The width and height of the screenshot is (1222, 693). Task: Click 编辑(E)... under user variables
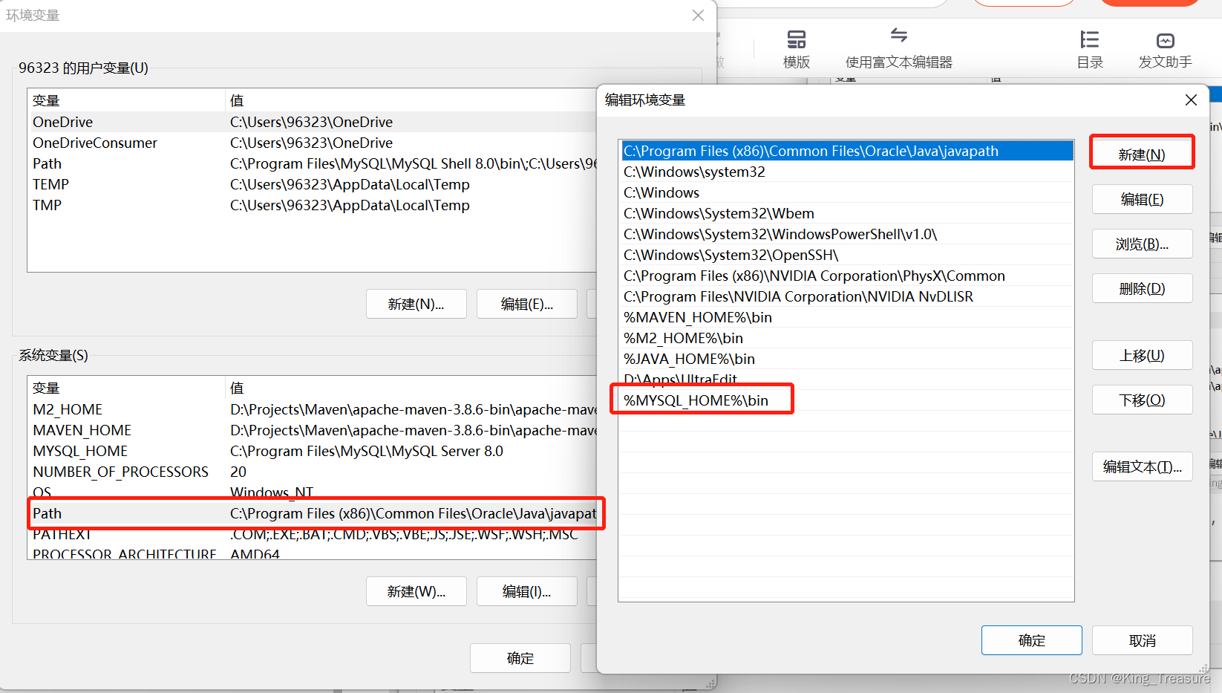[526, 304]
